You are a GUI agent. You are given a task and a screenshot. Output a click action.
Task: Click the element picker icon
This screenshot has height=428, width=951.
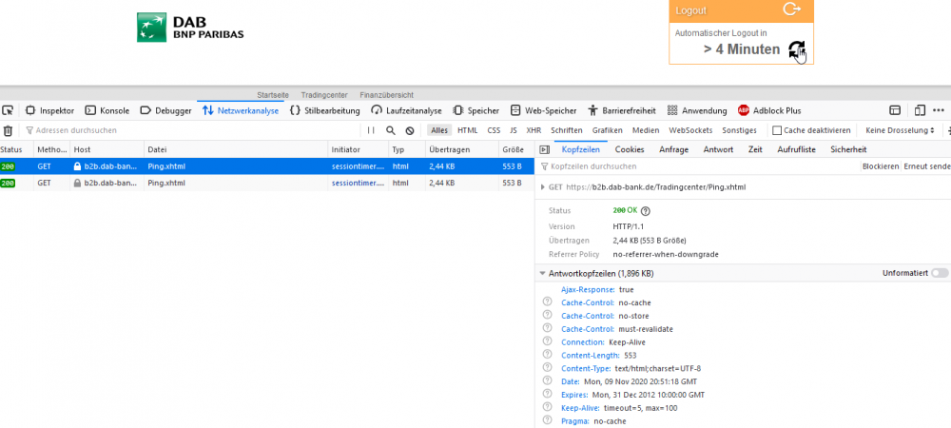(x=8, y=110)
